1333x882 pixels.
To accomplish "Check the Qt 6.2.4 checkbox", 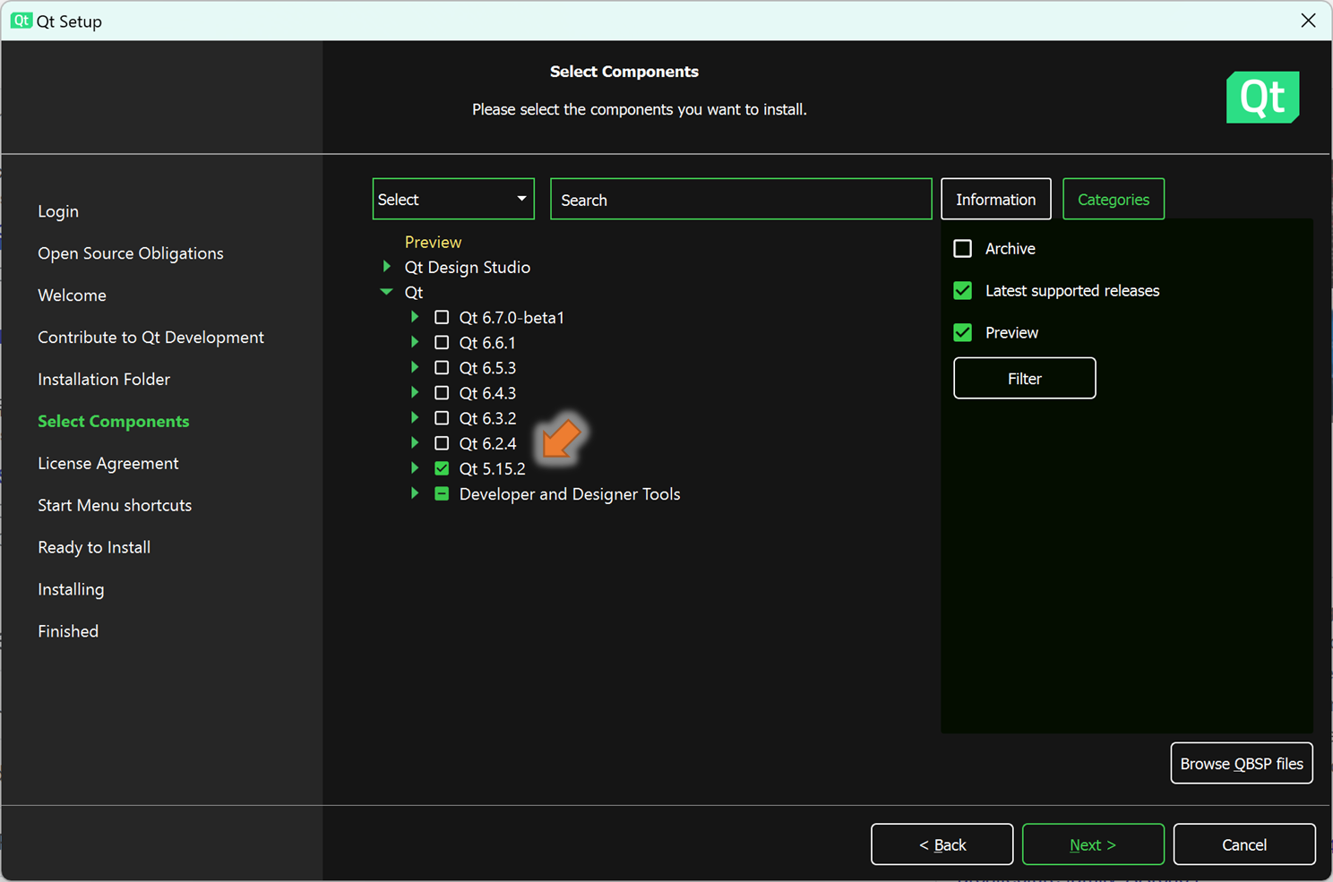I will click(442, 442).
